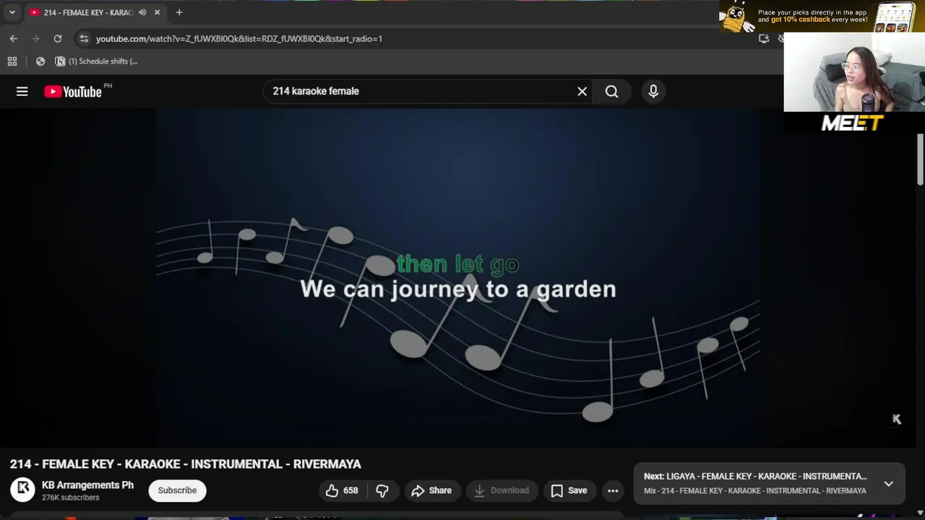
Task: Click the video title text
Action: [x=186, y=464]
